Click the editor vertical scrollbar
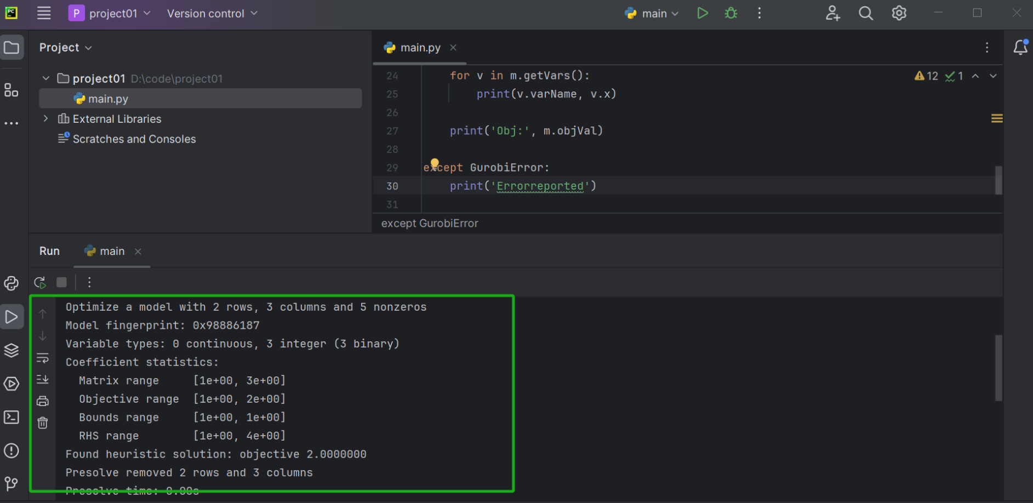Screen dimensions: 1033x503 998,180
